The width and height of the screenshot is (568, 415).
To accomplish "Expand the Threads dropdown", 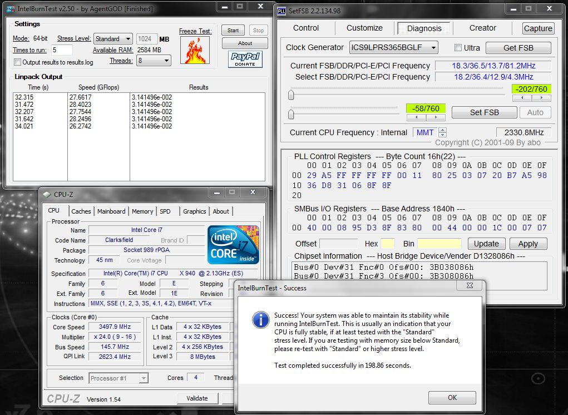I will 154,61.
